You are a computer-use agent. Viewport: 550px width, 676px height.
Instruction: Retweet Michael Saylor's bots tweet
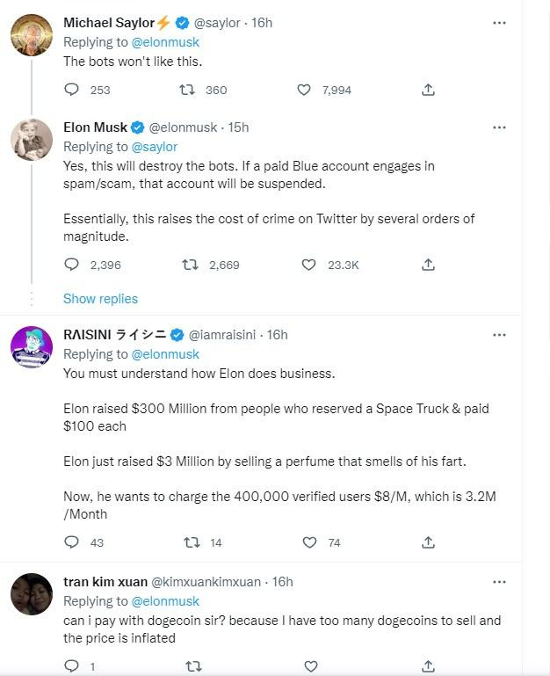[187, 90]
